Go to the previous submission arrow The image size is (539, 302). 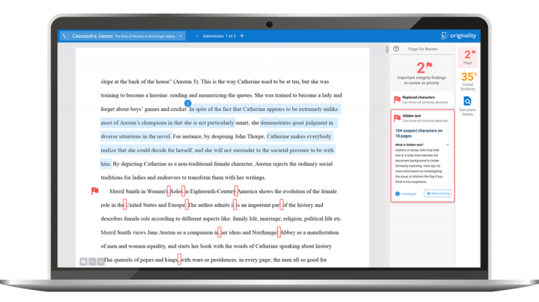click(x=197, y=36)
